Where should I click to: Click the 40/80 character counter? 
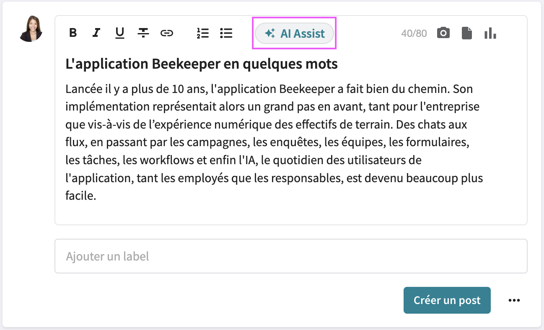(414, 33)
